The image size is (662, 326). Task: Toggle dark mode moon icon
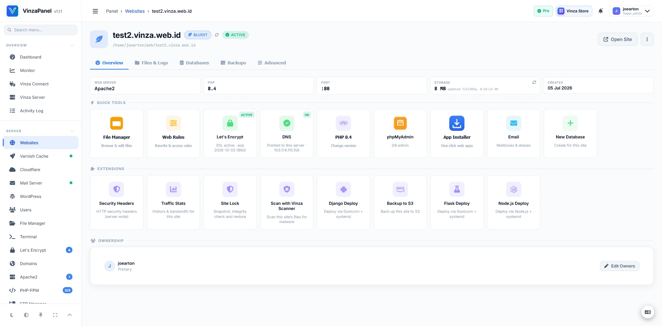[x=12, y=315]
